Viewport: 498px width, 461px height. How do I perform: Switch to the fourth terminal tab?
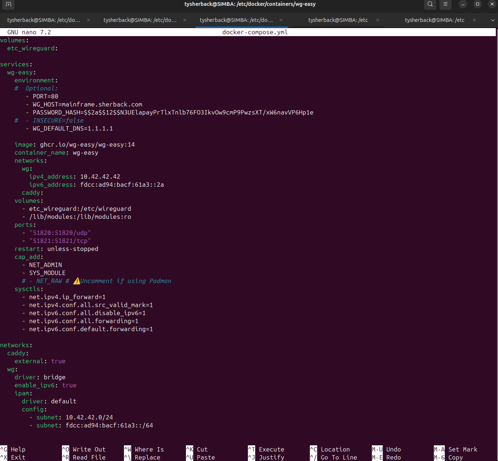click(338, 20)
